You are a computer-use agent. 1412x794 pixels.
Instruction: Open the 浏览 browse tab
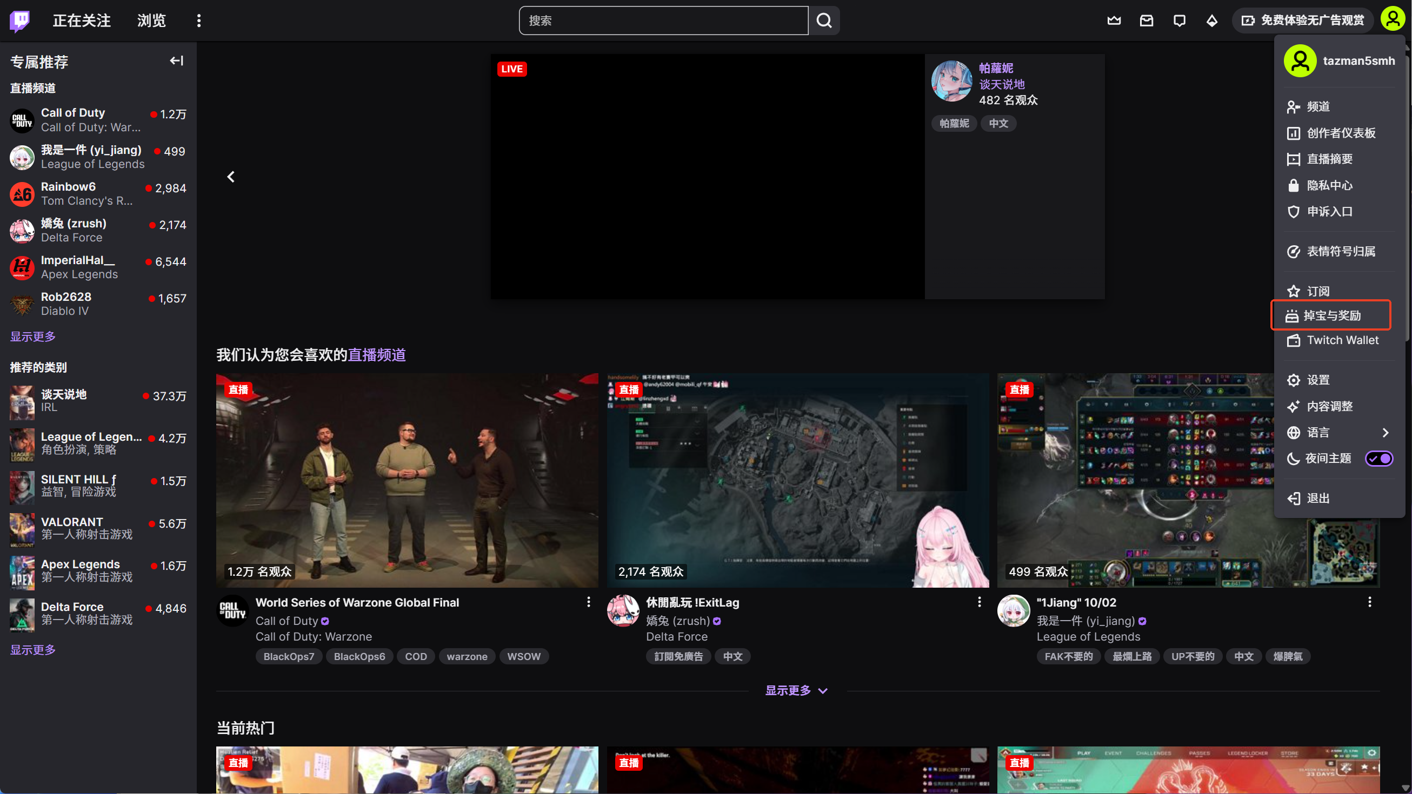tap(151, 21)
